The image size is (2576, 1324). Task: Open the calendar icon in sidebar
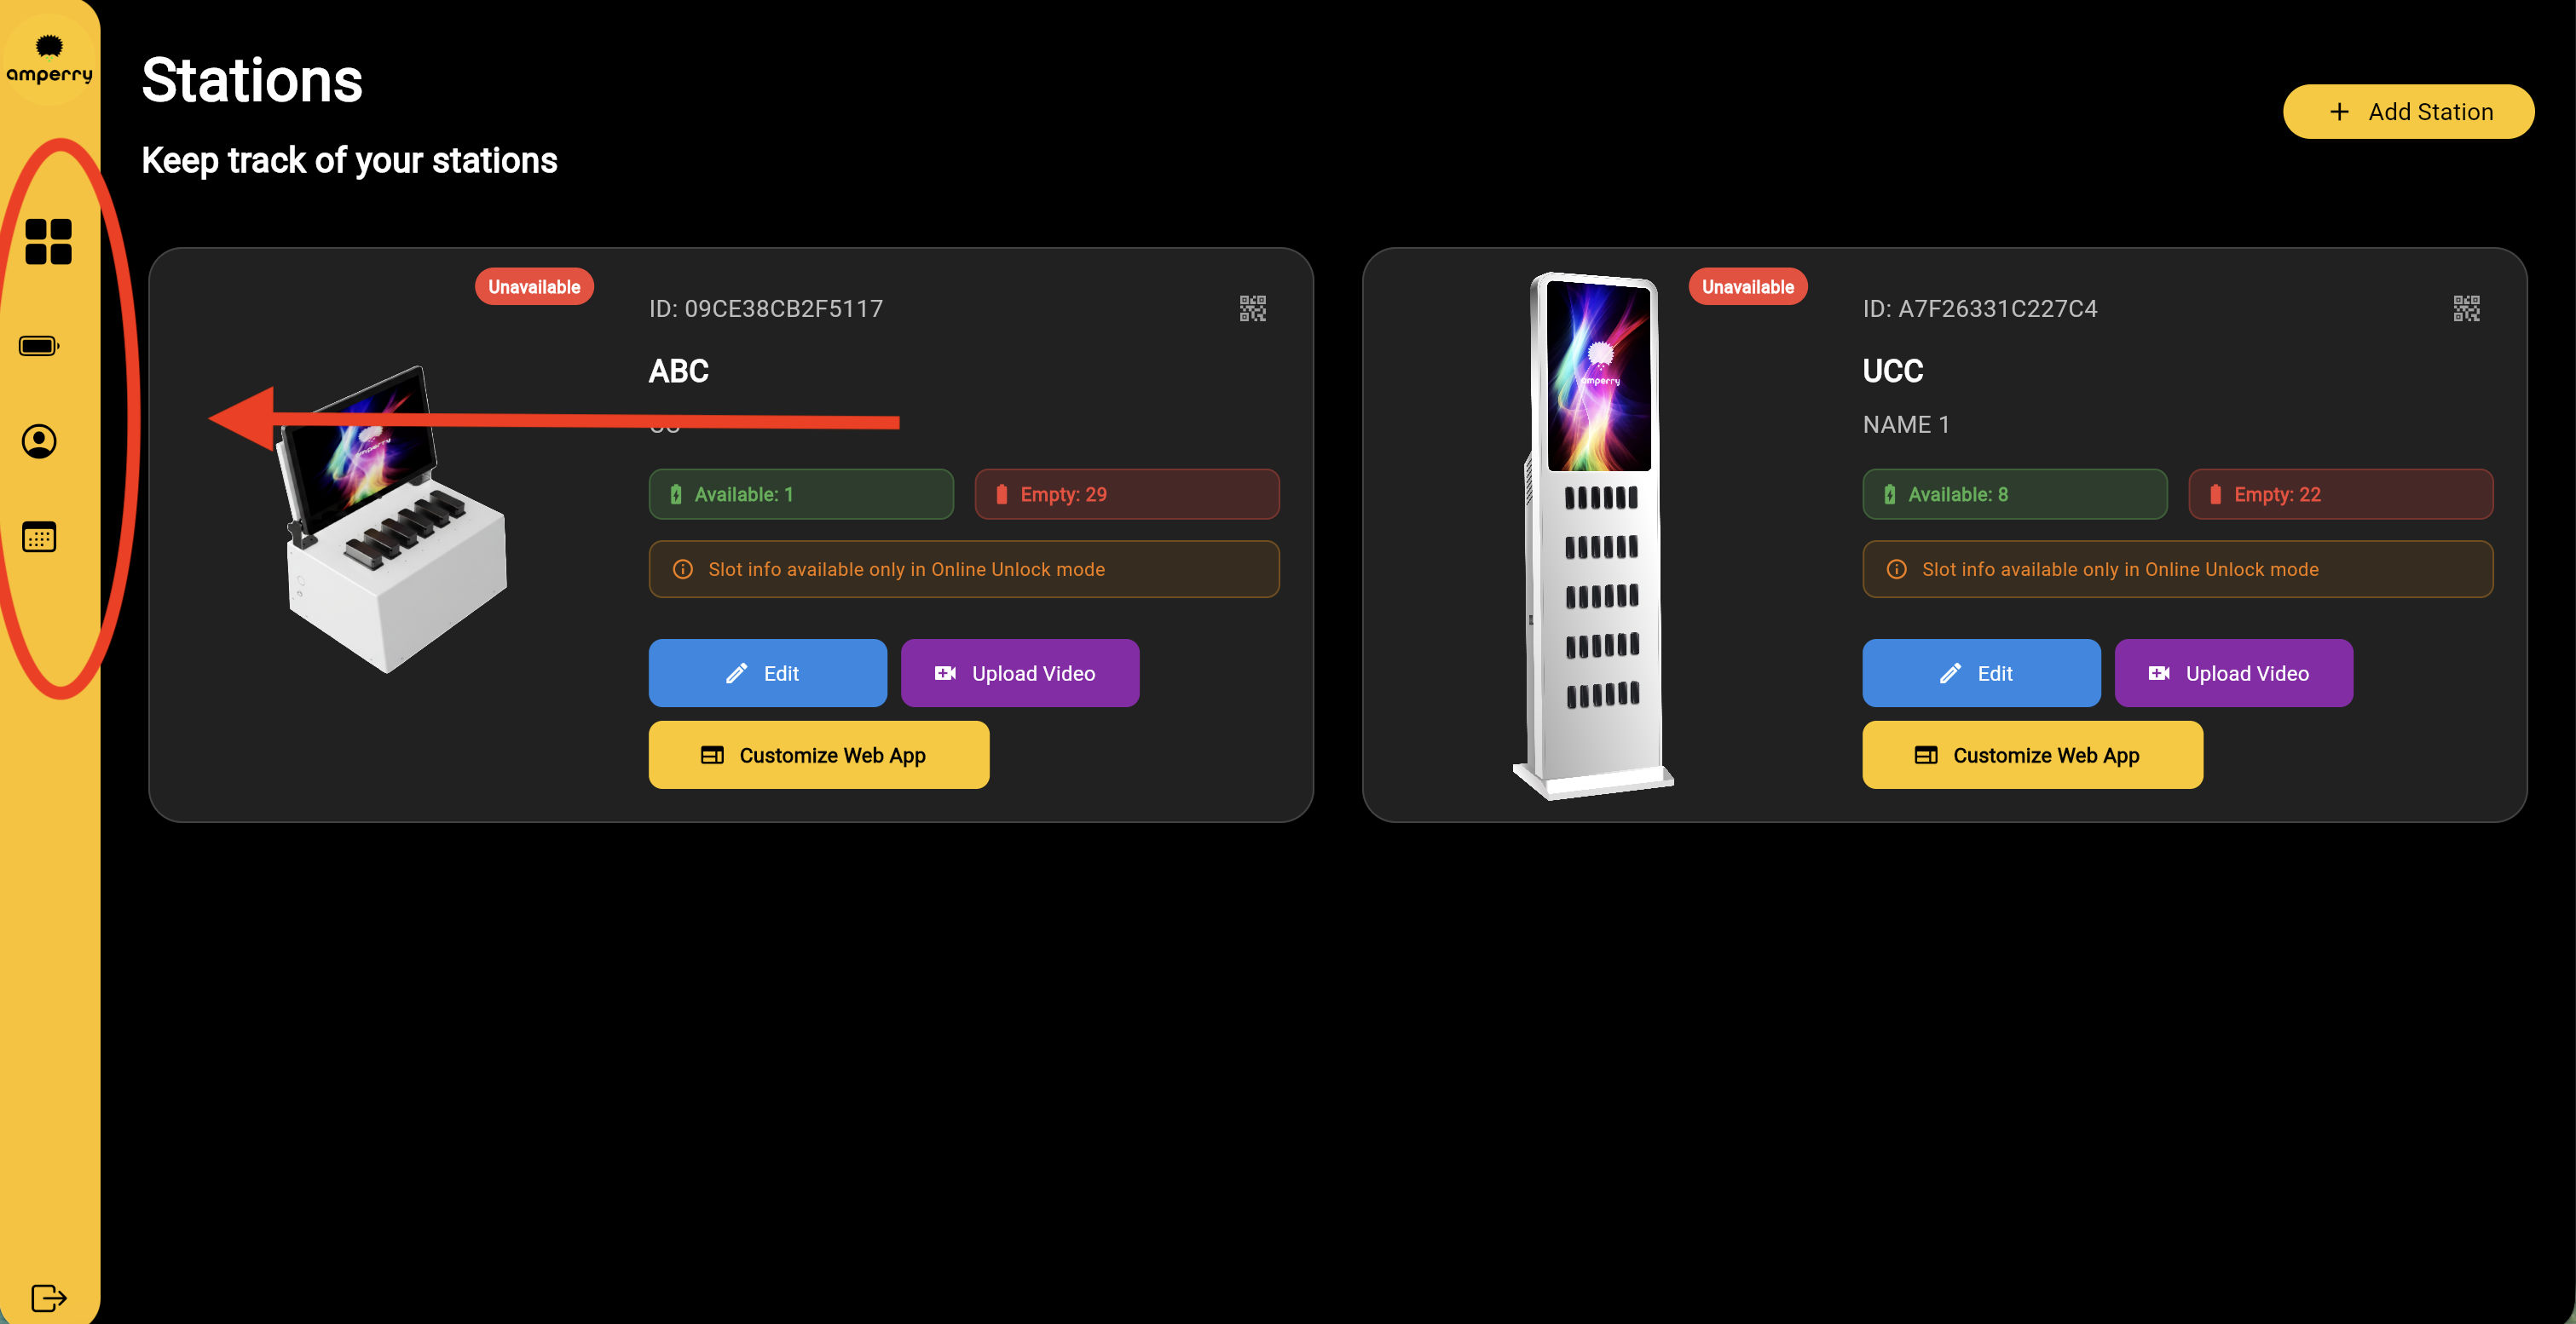pos(40,537)
